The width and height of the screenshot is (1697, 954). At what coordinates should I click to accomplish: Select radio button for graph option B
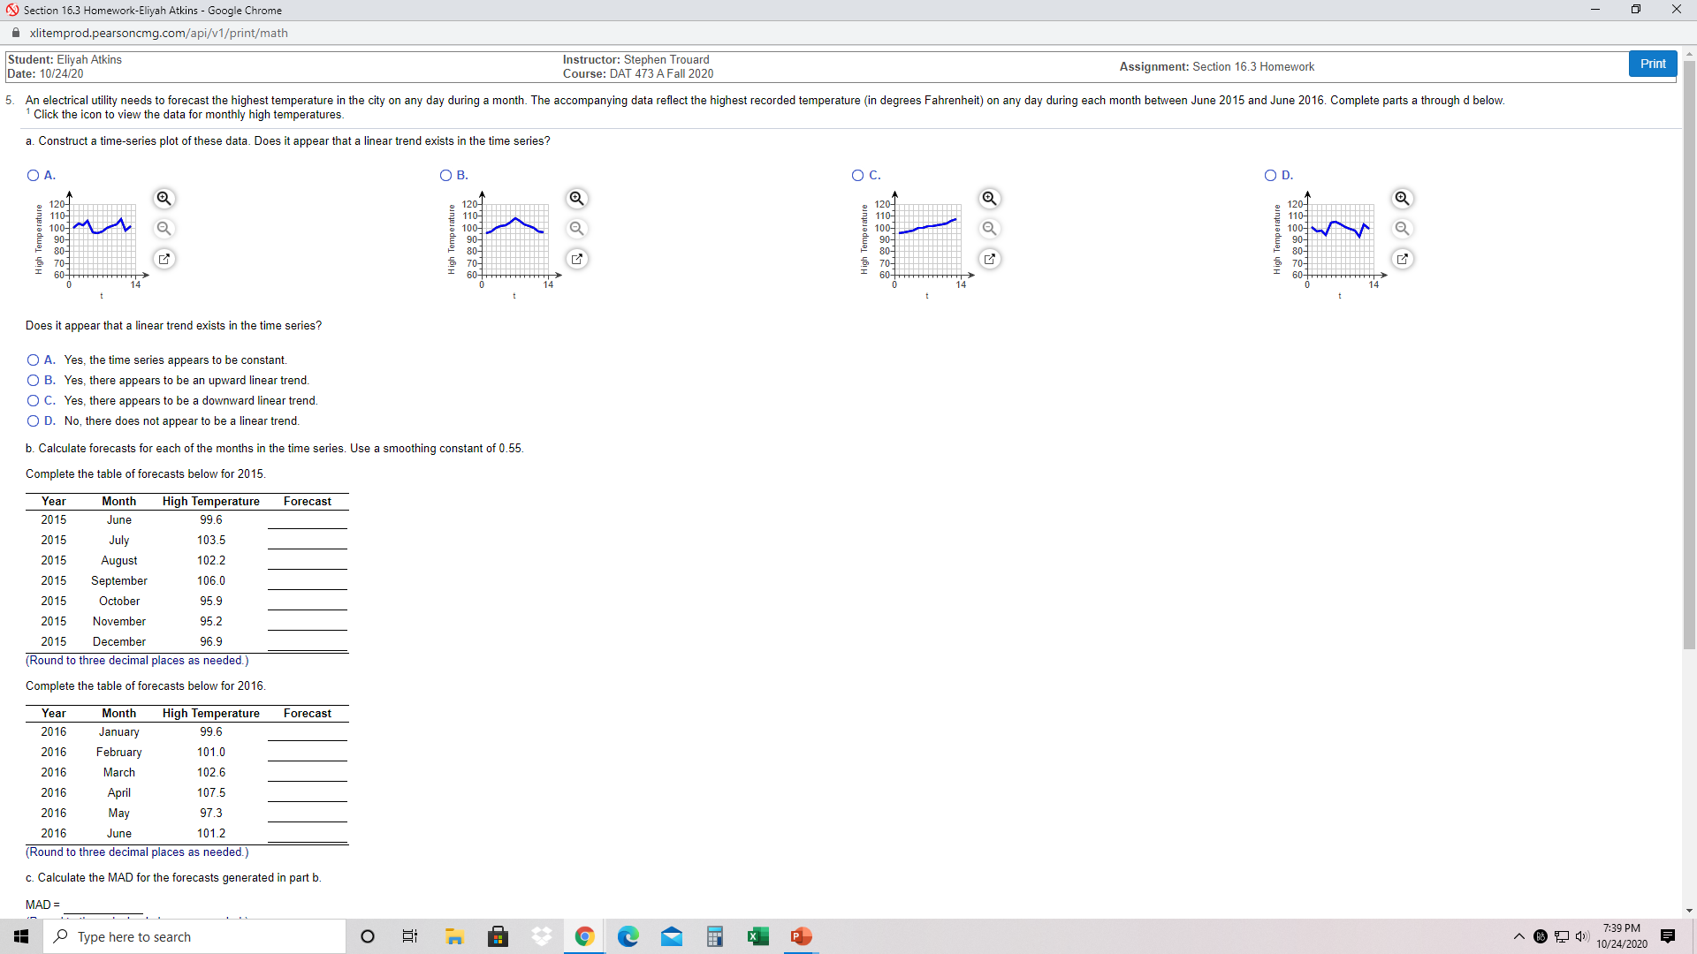(445, 176)
